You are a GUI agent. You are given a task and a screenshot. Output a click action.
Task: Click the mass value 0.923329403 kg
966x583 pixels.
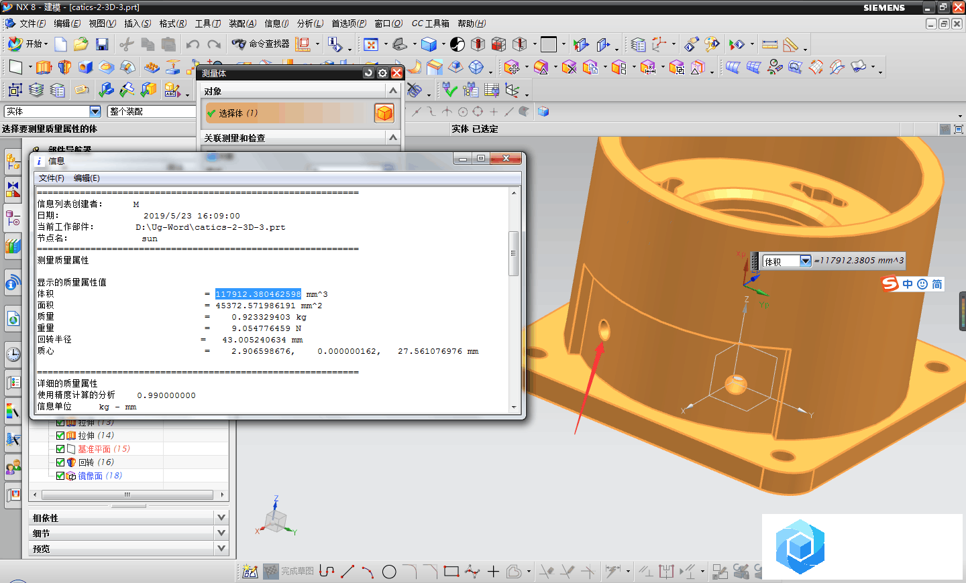click(x=269, y=317)
